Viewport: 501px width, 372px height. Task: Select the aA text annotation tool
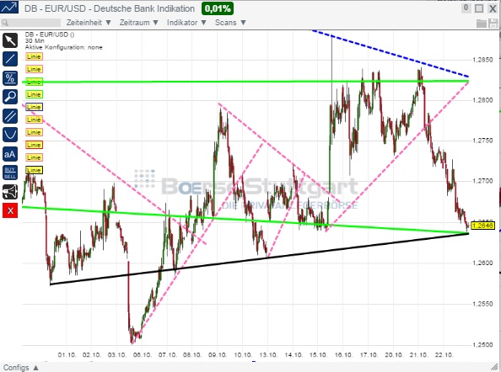pyautogui.click(x=10, y=154)
